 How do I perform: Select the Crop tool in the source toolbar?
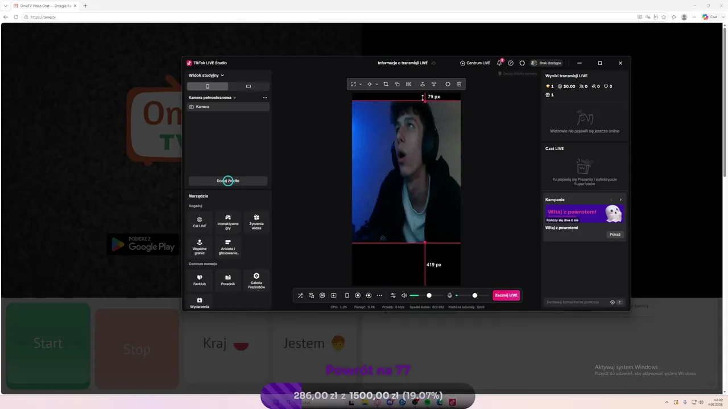(x=386, y=84)
